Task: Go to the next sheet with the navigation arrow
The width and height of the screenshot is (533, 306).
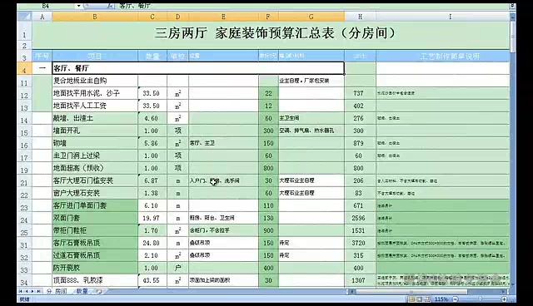Action: click(x=32, y=291)
